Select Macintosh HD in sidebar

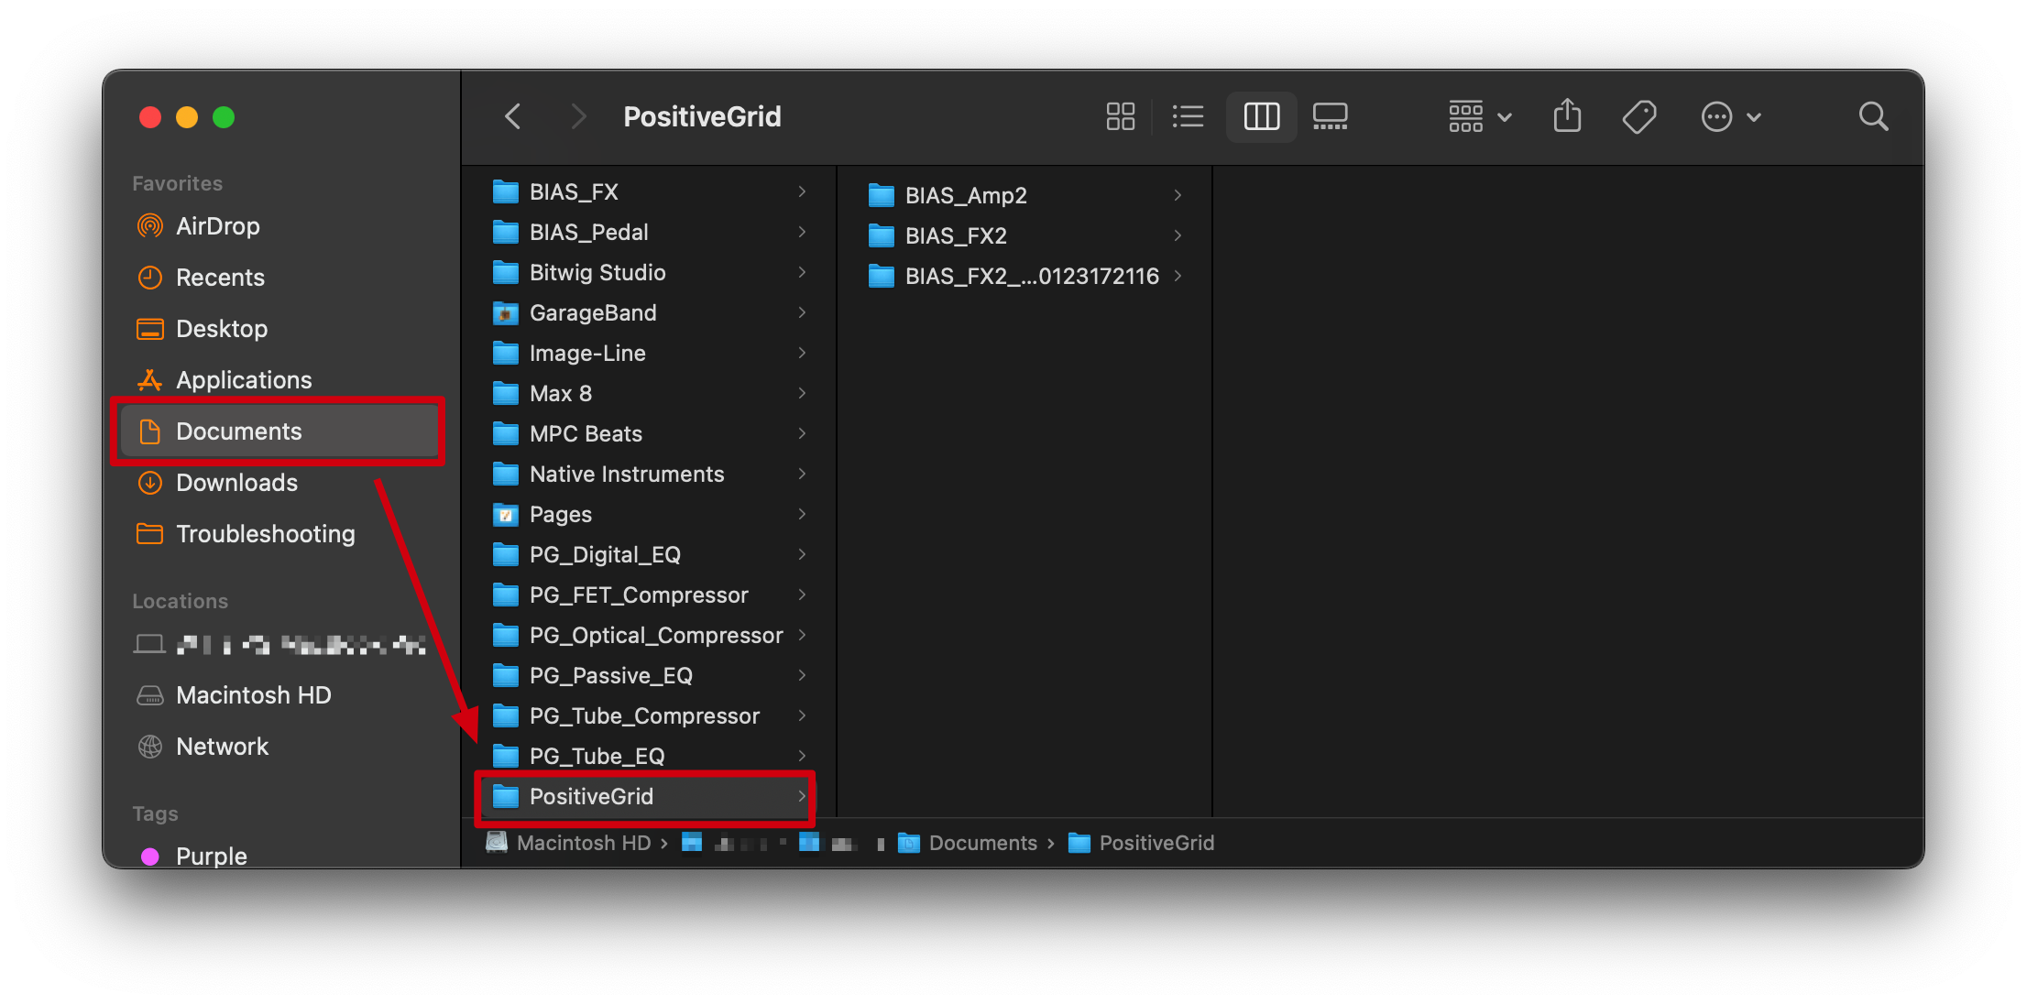tap(253, 695)
